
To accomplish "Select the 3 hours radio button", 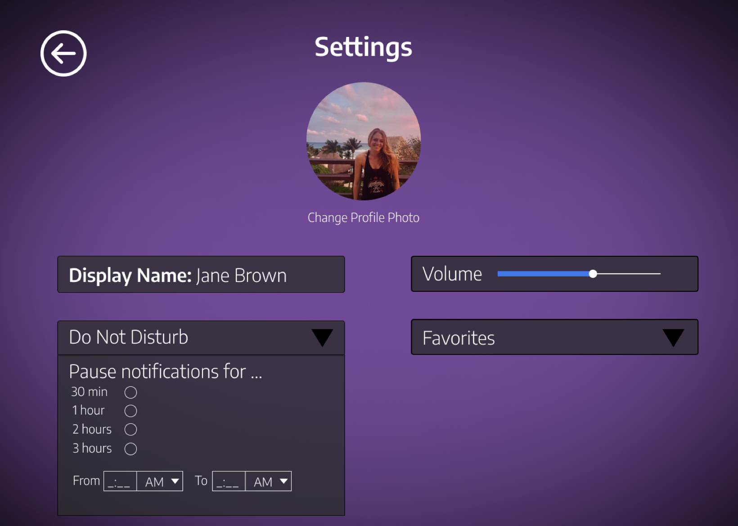I will (x=130, y=449).
